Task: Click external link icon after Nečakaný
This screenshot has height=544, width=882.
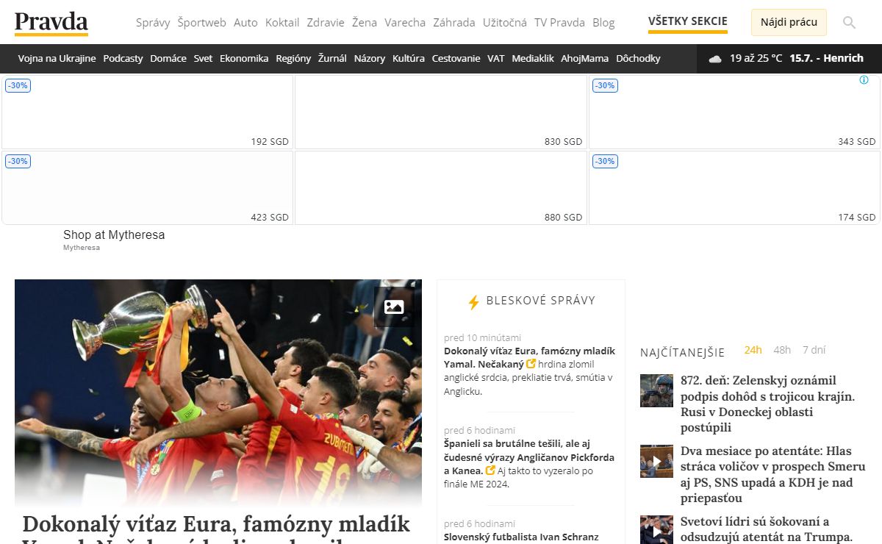Action: click(531, 364)
